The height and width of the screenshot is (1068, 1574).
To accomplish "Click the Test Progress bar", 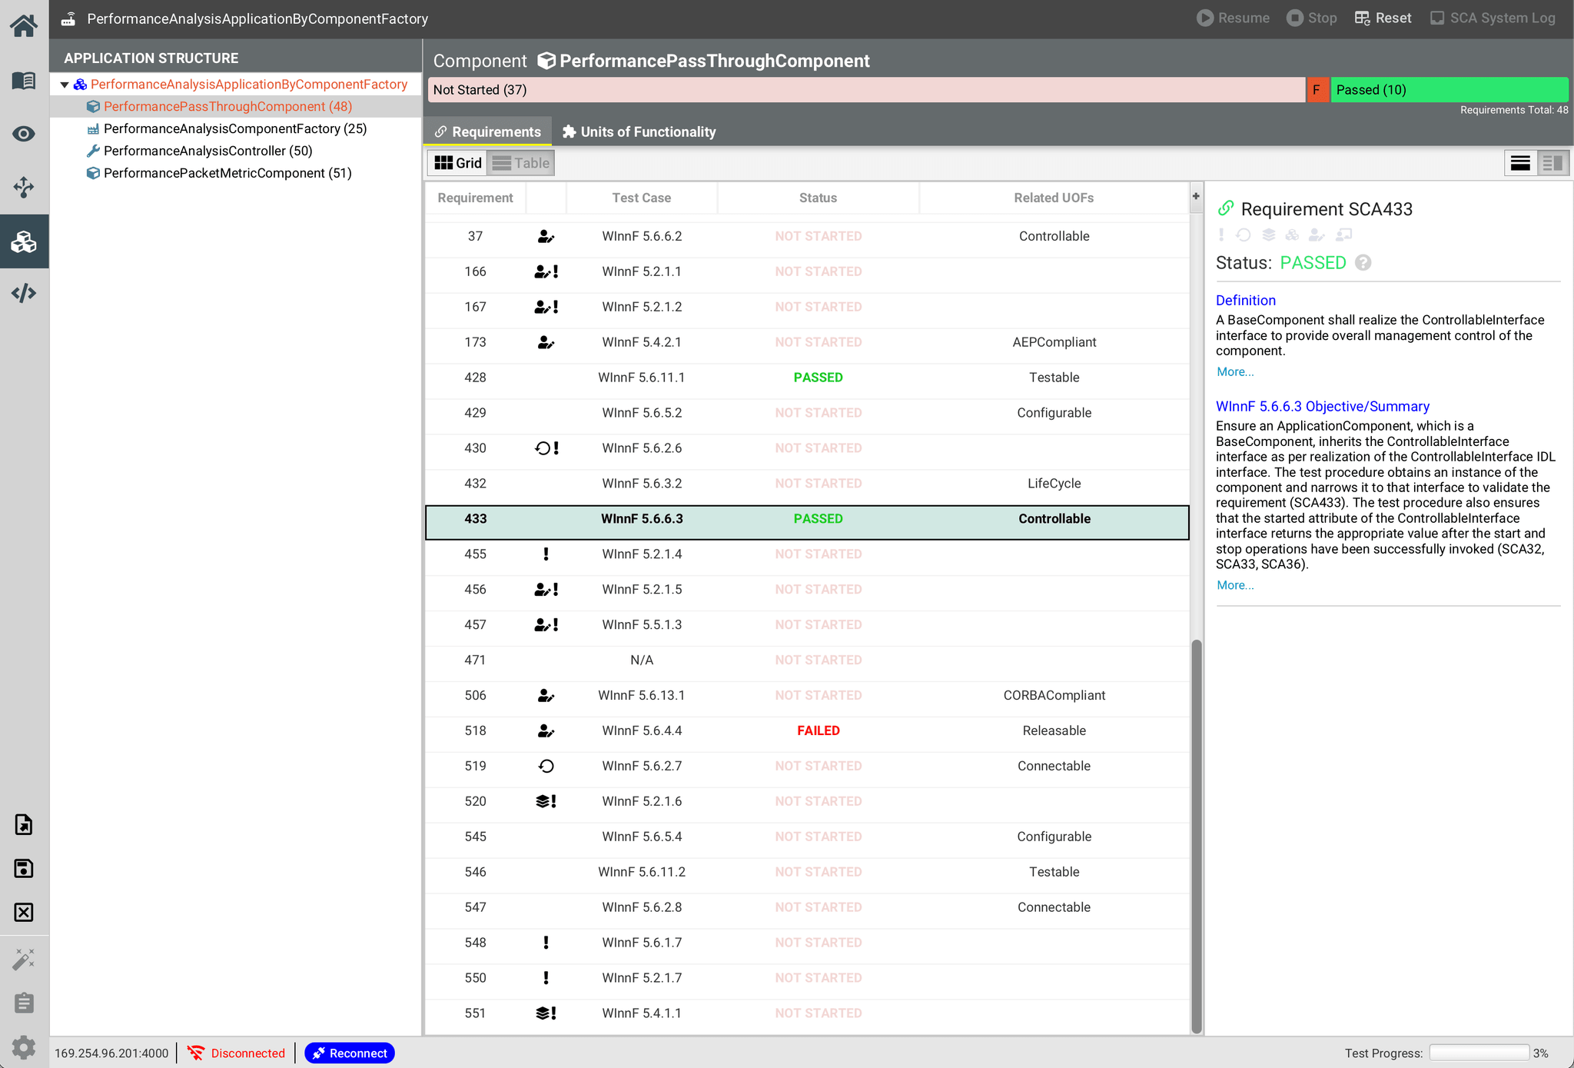I will [1479, 1053].
